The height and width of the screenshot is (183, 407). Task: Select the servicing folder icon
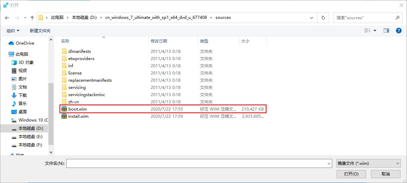[x=65, y=88]
